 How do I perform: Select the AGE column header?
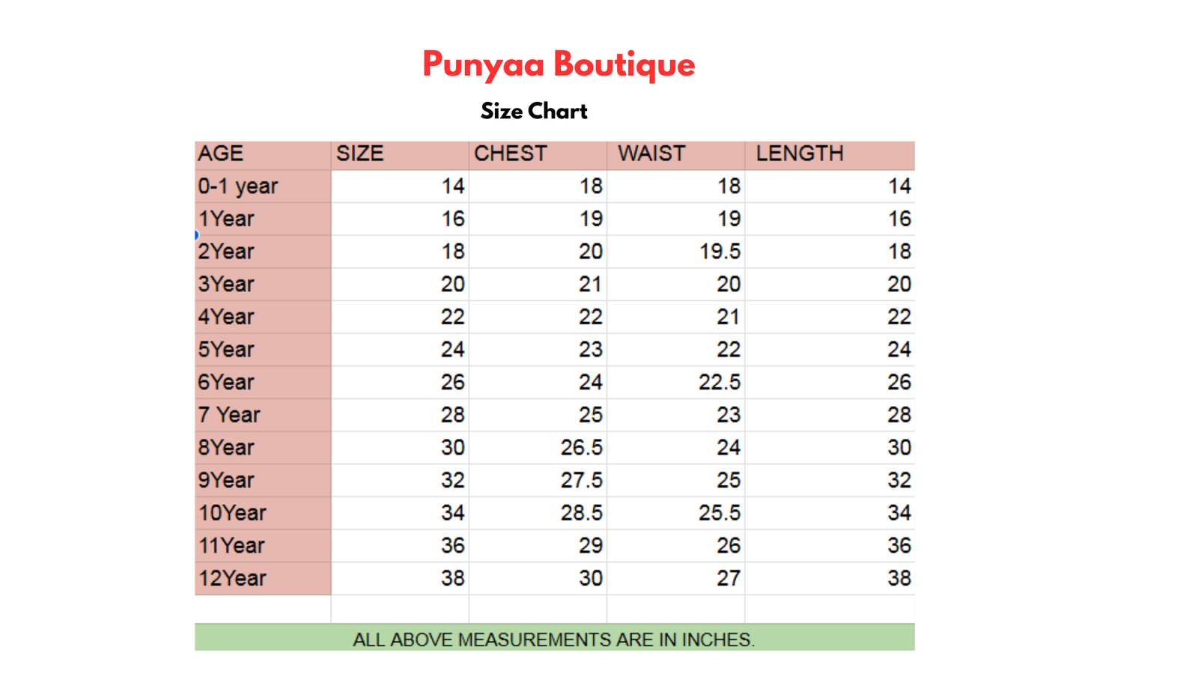click(x=221, y=154)
